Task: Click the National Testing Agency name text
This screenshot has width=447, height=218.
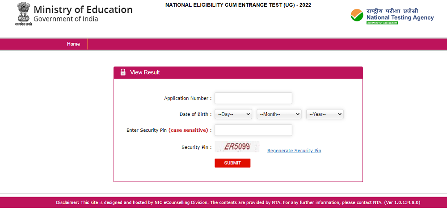Action: point(400,18)
